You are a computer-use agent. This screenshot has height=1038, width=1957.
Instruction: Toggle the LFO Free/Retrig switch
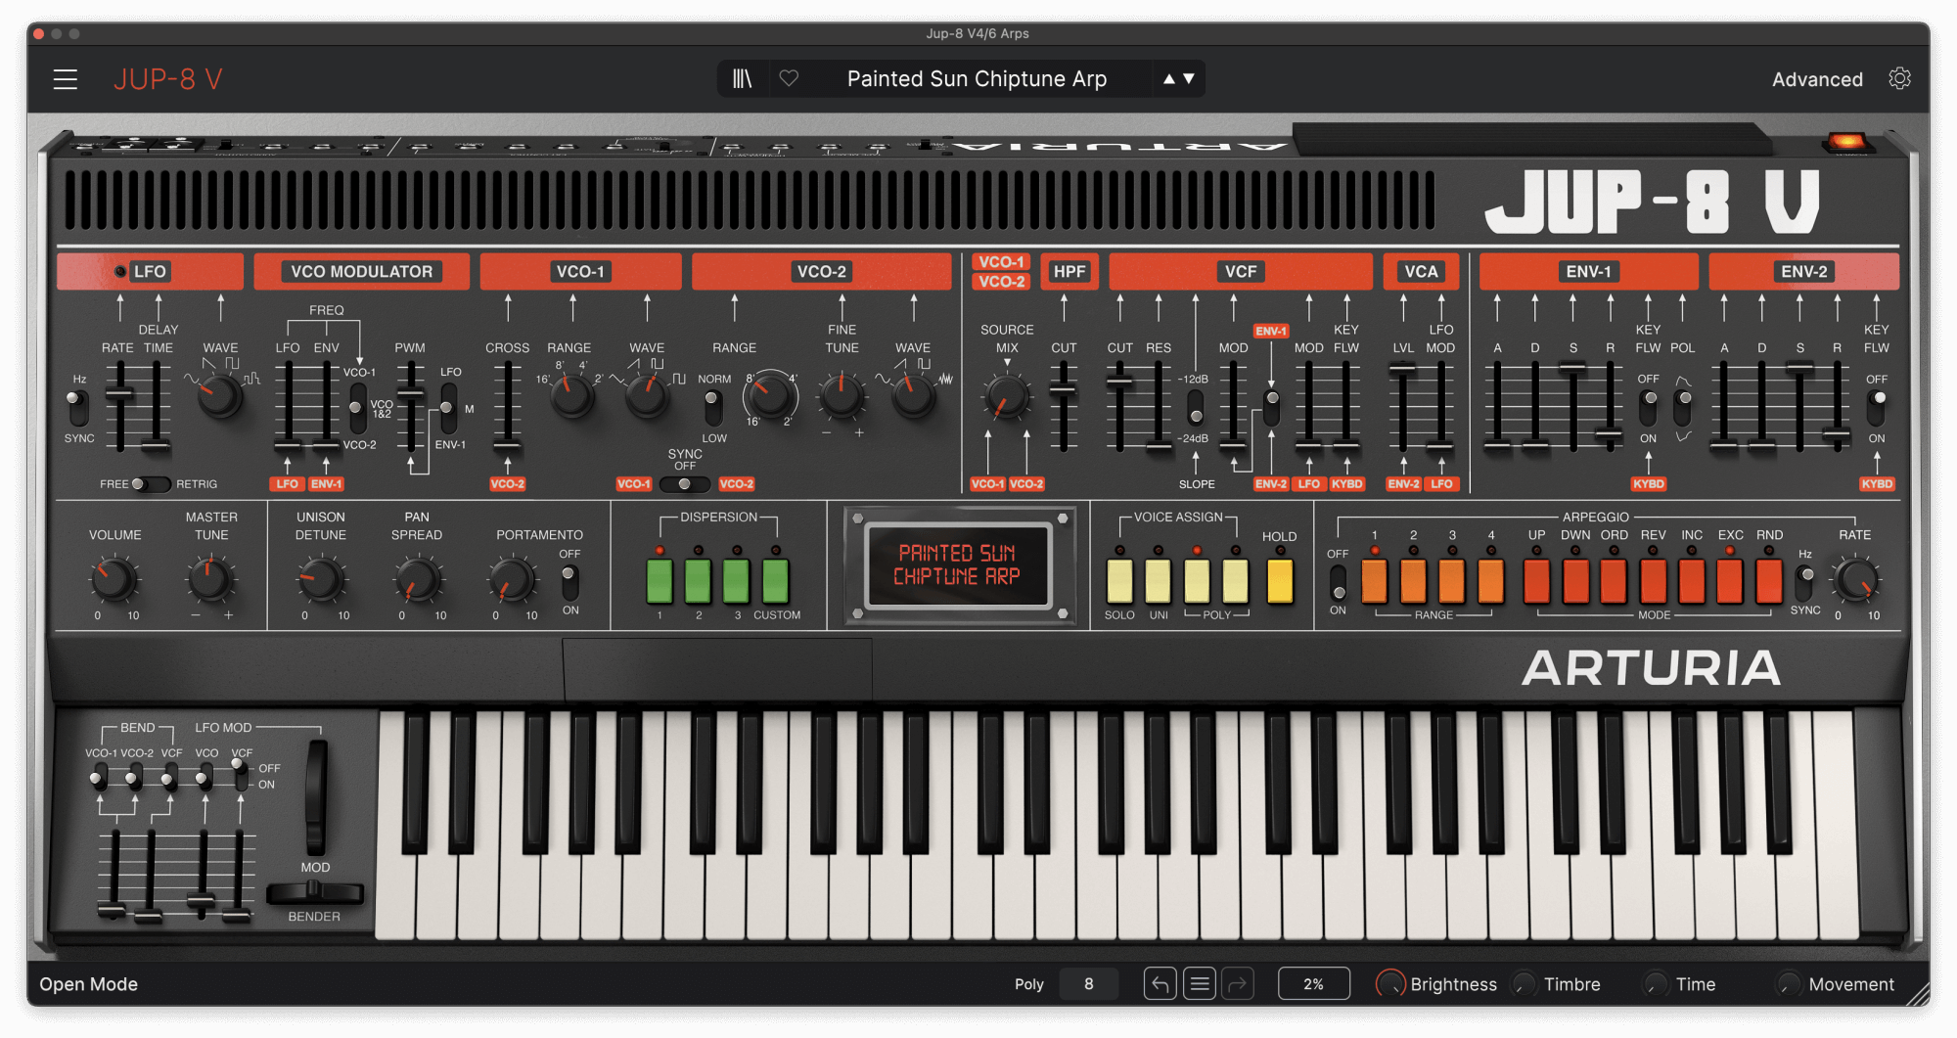(150, 484)
